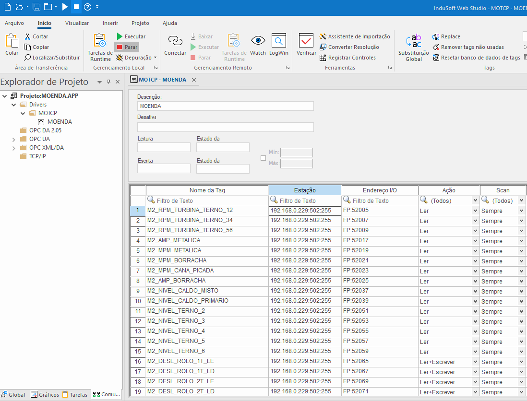527x401 pixels.
Task: Collapse the Drivers tree folder
Action: (14, 105)
